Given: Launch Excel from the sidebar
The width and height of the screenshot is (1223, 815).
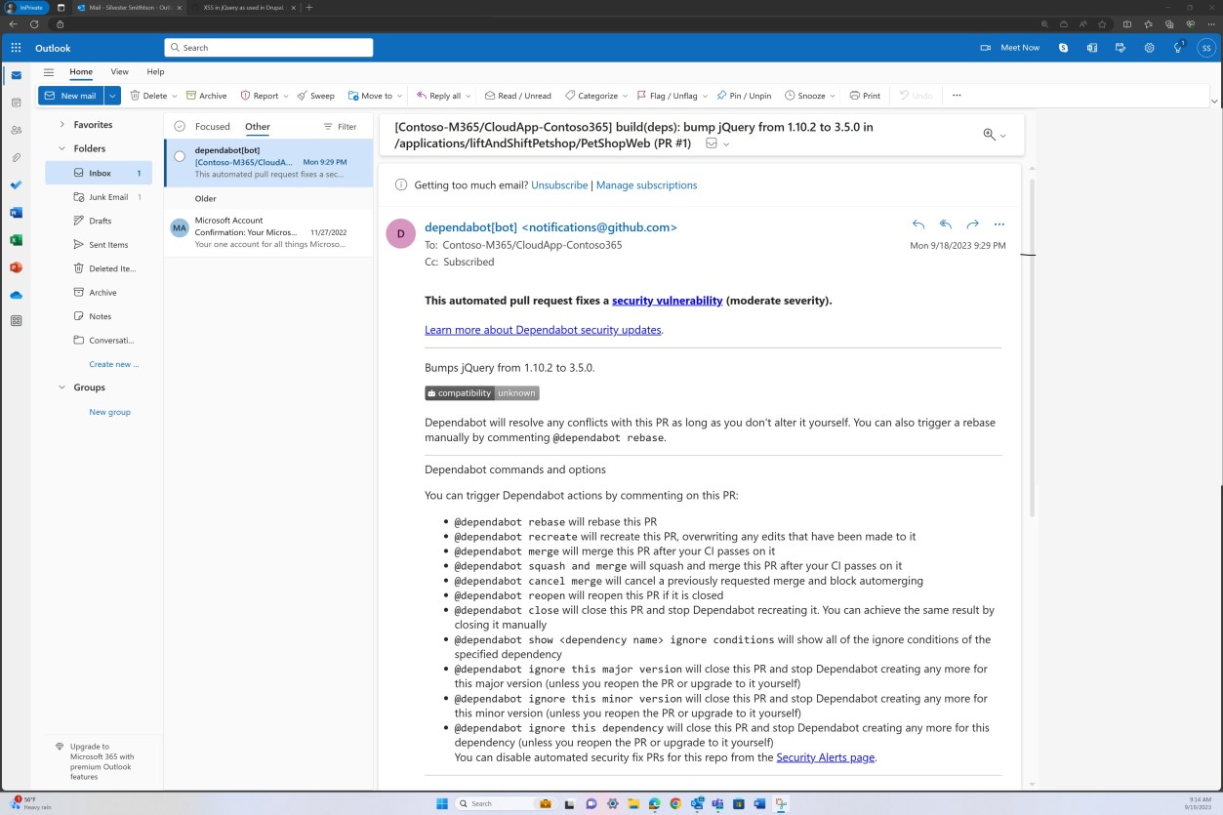Looking at the screenshot, I should click(x=16, y=239).
